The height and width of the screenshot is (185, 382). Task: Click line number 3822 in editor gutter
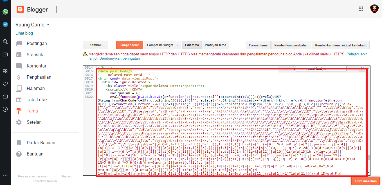(x=89, y=97)
